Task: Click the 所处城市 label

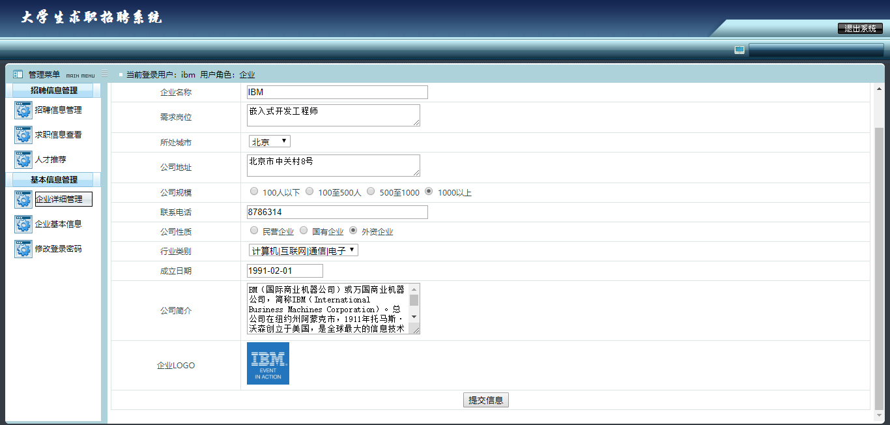Action: coord(176,142)
